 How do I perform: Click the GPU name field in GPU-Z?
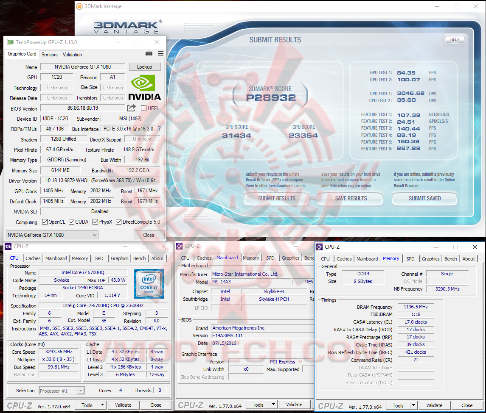click(x=83, y=67)
